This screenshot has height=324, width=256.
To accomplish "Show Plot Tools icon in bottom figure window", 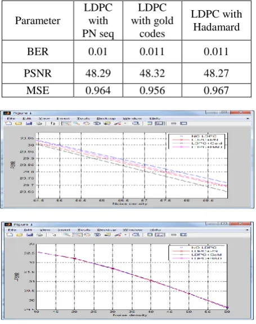I will (x=183, y=235).
